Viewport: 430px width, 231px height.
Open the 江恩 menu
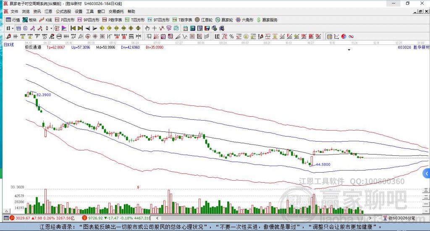(48, 11)
